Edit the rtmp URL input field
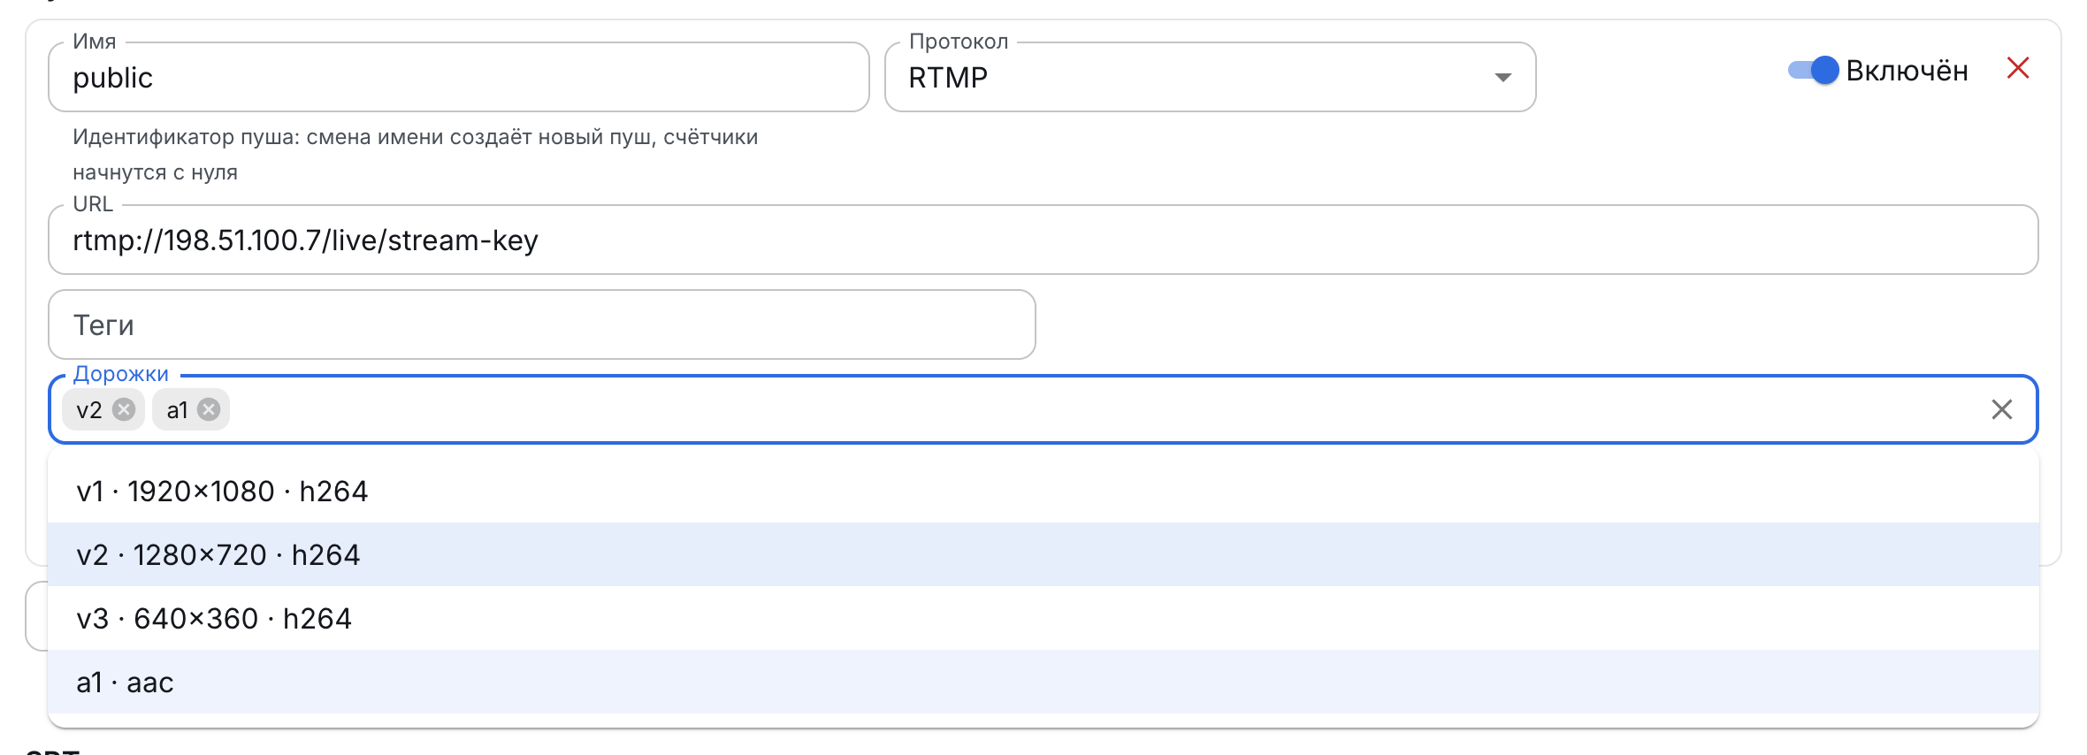Viewport: 2087px width, 755px height. pyautogui.click(x=1043, y=240)
